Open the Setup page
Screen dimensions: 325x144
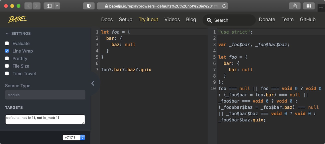(125, 19)
